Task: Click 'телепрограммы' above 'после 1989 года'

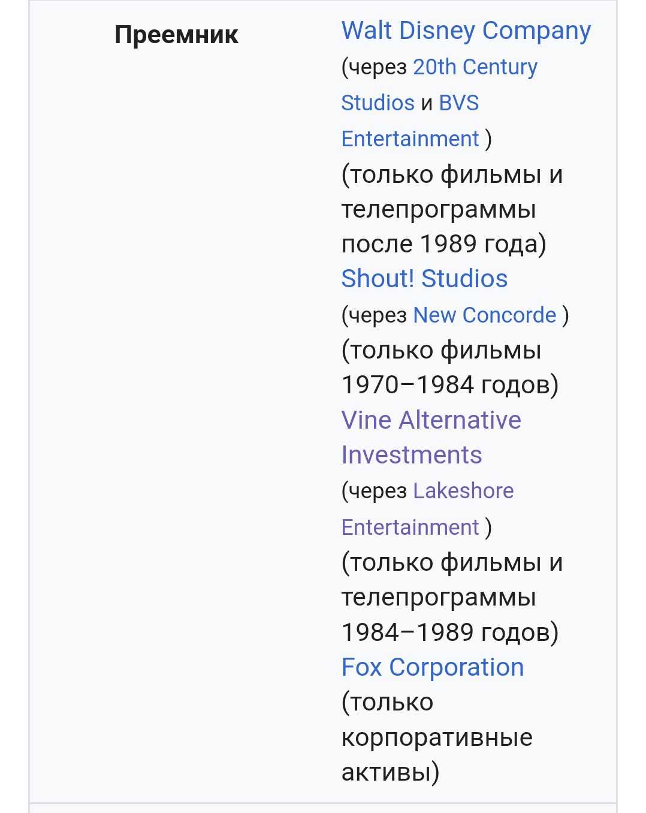Action: click(439, 210)
